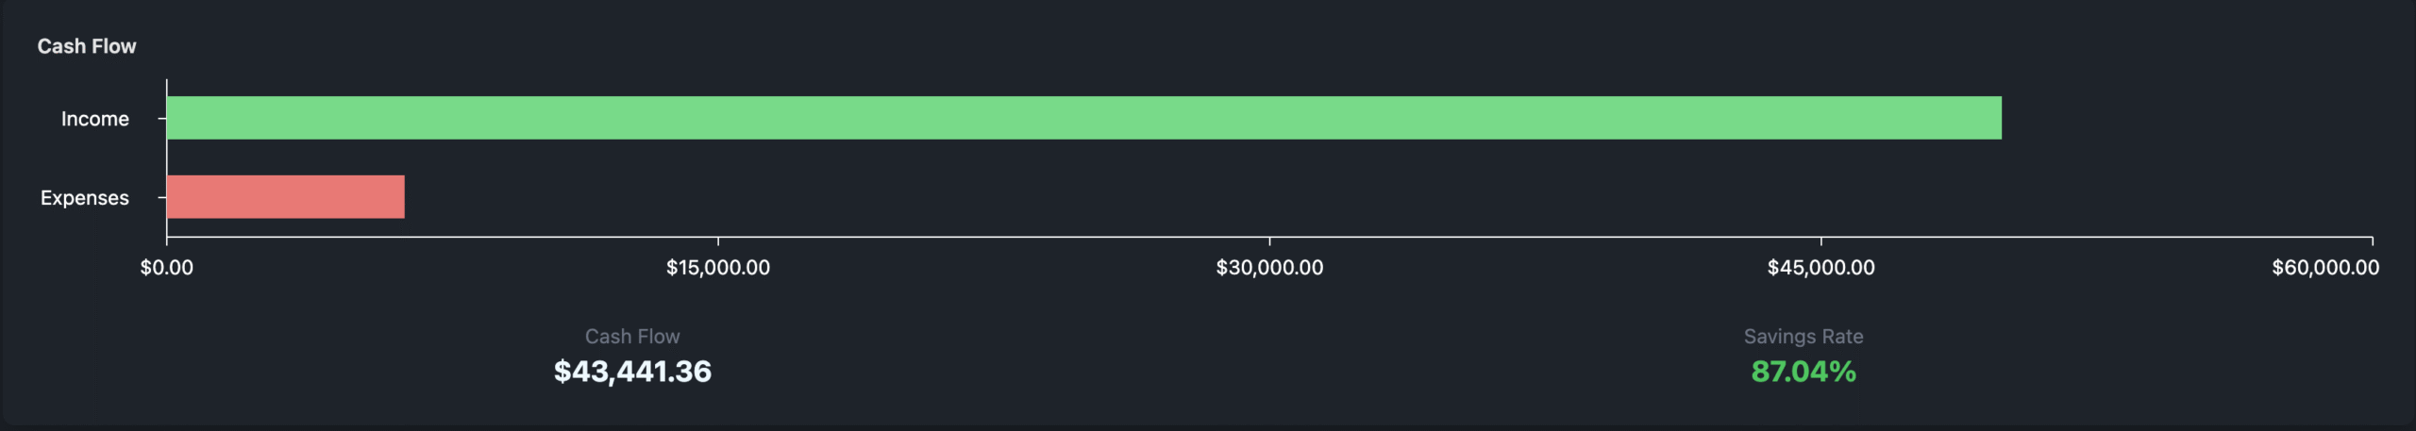Click the $15,000.00 axis tick label

[718, 268]
